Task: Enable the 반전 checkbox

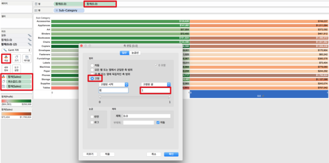Action: 92,117
